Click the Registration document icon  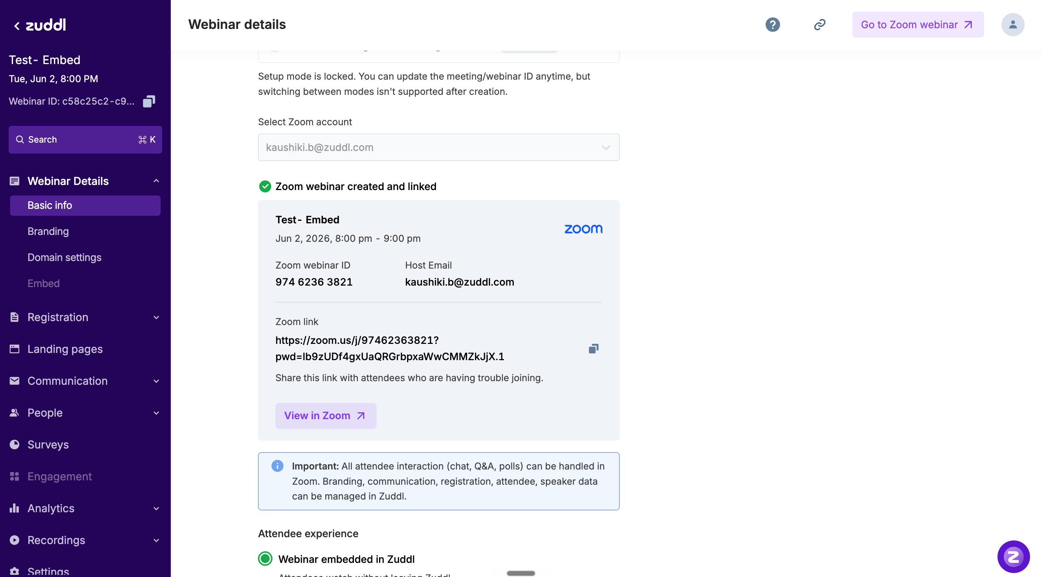coord(14,317)
